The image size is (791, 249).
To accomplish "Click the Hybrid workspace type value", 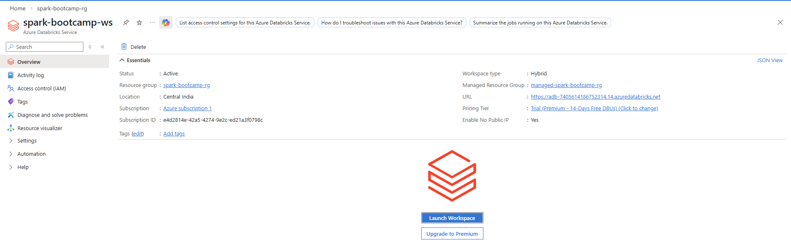I will (x=539, y=74).
